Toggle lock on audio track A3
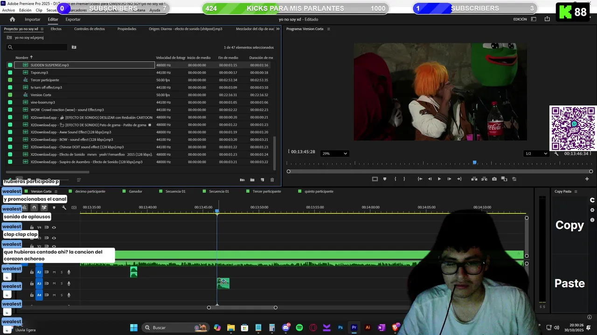The height and width of the screenshot is (335, 597). point(32,283)
